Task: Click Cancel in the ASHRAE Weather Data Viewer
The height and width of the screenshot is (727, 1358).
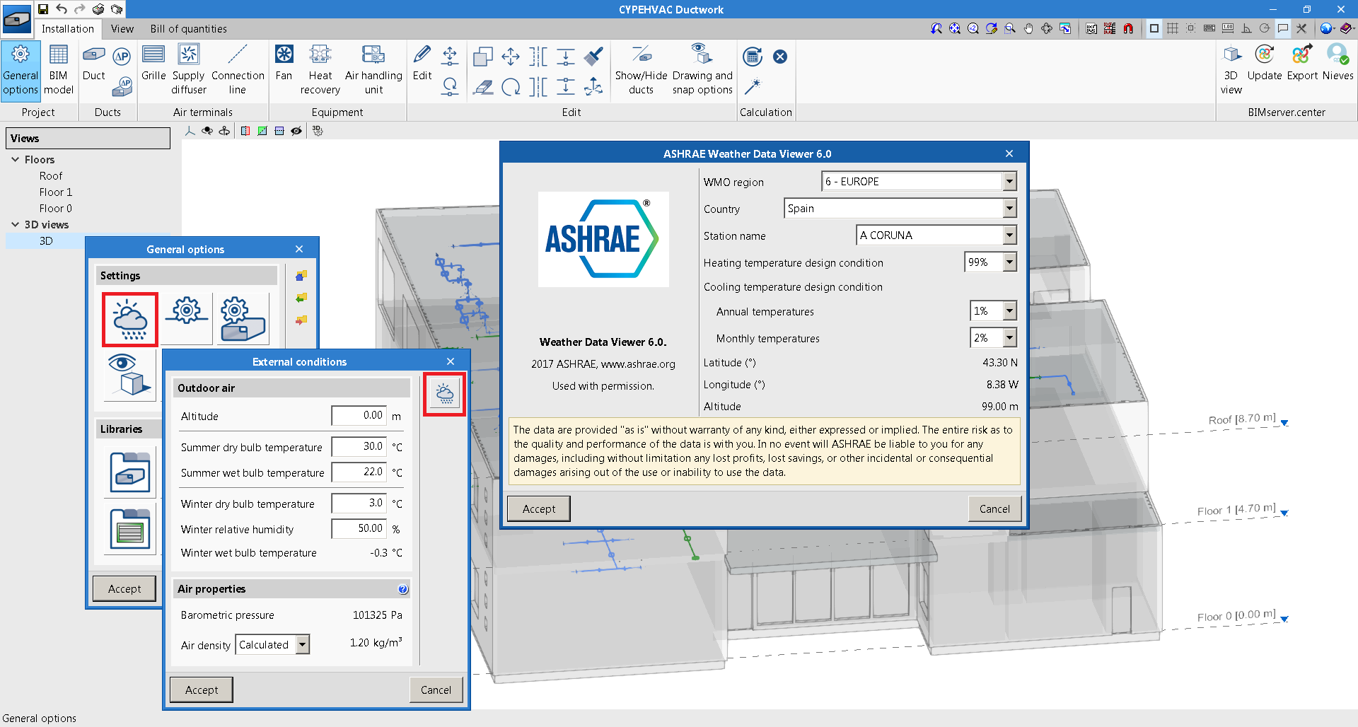Action: click(994, 509)
